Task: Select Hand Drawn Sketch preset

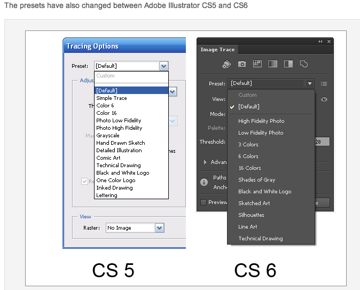Action: pos(131,143)
